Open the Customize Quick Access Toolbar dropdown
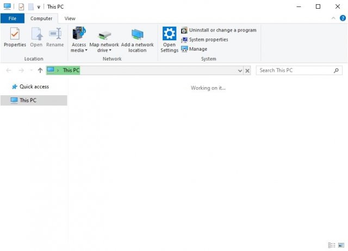This screenshot has width=348, height=251. click(39, 7)
